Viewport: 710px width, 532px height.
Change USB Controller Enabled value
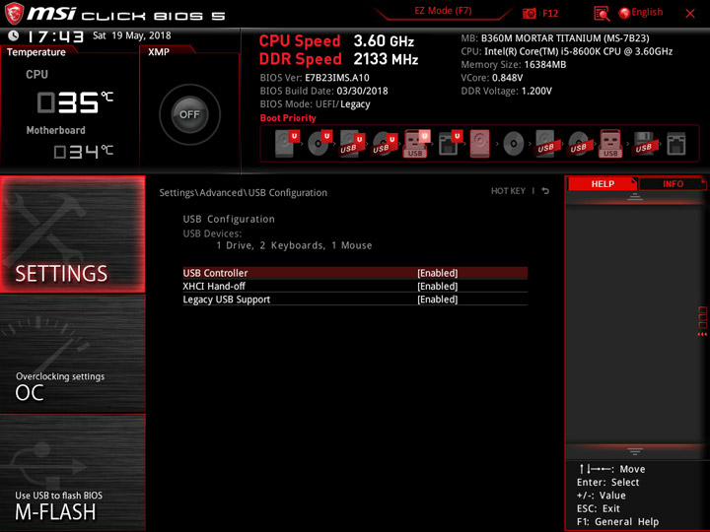(x=438, y=273)
